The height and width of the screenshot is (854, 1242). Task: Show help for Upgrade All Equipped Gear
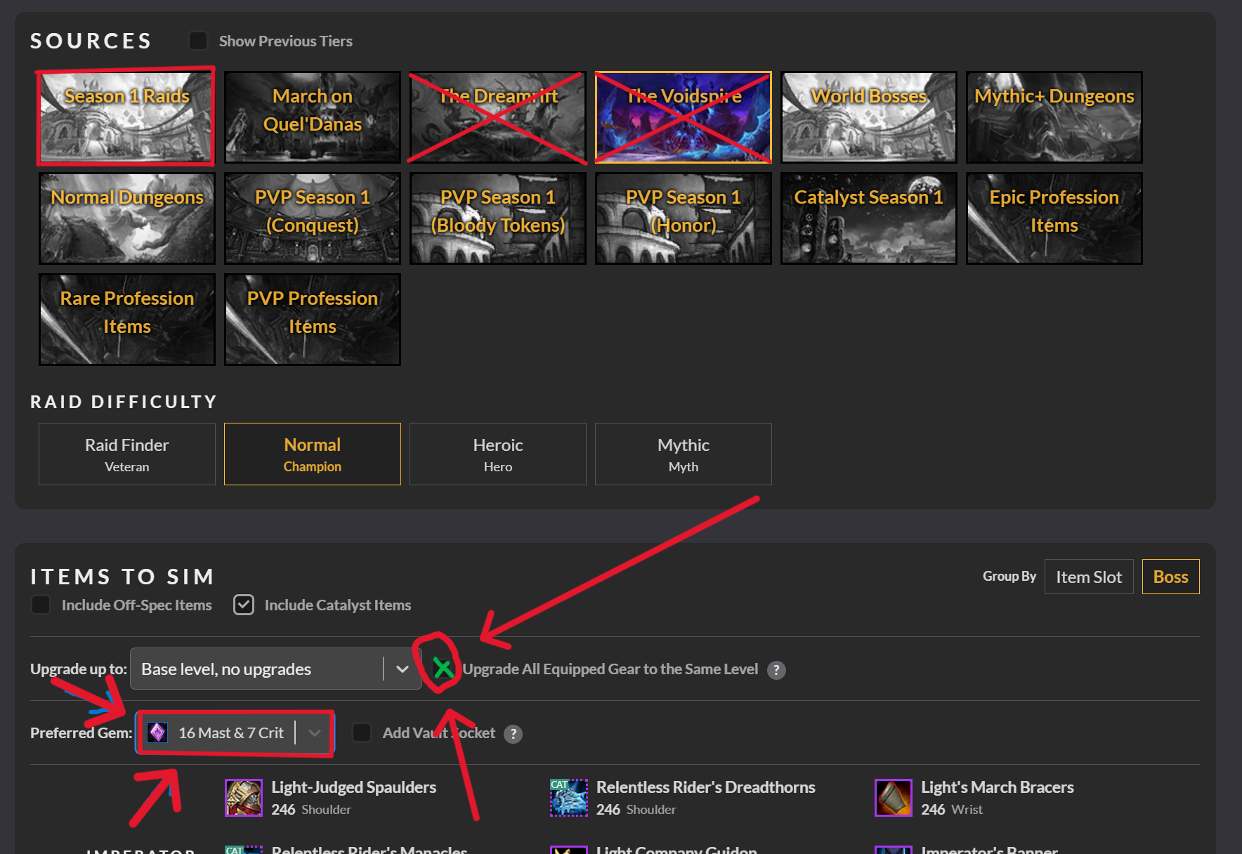pyautogui.click(x=776, y=670)
